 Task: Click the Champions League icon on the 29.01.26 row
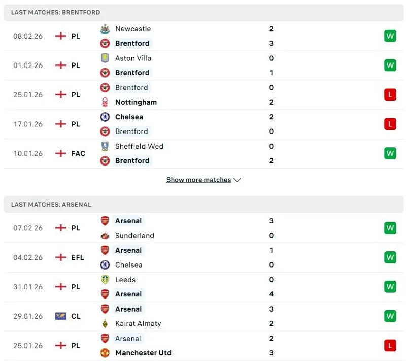click(60, 316)
